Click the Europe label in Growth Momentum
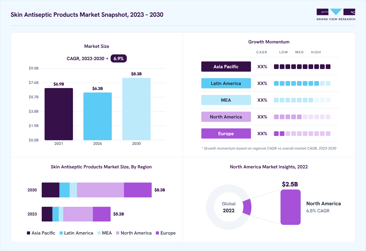 click(x=226, y=134)
